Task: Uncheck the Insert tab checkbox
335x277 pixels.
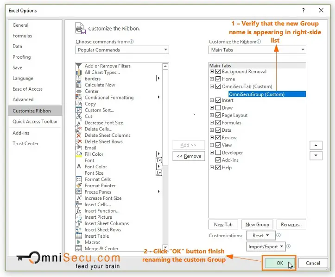Action: click(x=218, y=100)
